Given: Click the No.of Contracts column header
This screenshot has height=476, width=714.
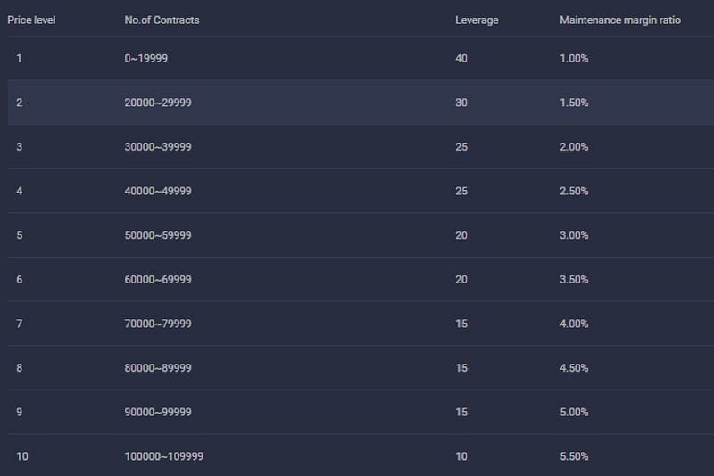Looking at the screenshot, I should point(162,20).
